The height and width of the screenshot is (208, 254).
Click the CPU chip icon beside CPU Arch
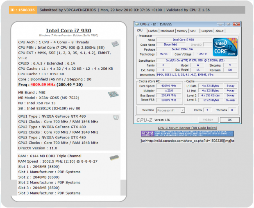[x=115, y=44]
